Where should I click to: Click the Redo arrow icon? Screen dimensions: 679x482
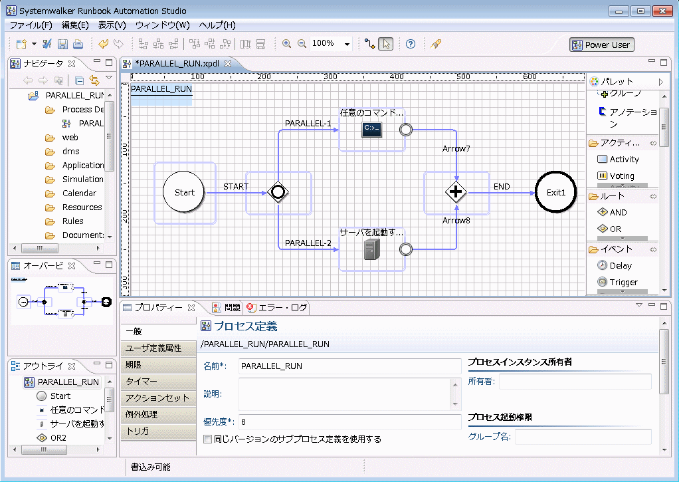coord(118,44)
